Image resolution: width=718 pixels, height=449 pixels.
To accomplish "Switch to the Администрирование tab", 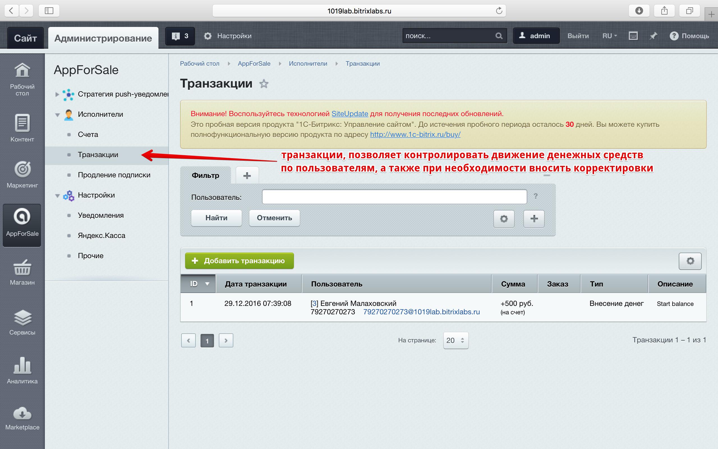I will pos(103,38).
